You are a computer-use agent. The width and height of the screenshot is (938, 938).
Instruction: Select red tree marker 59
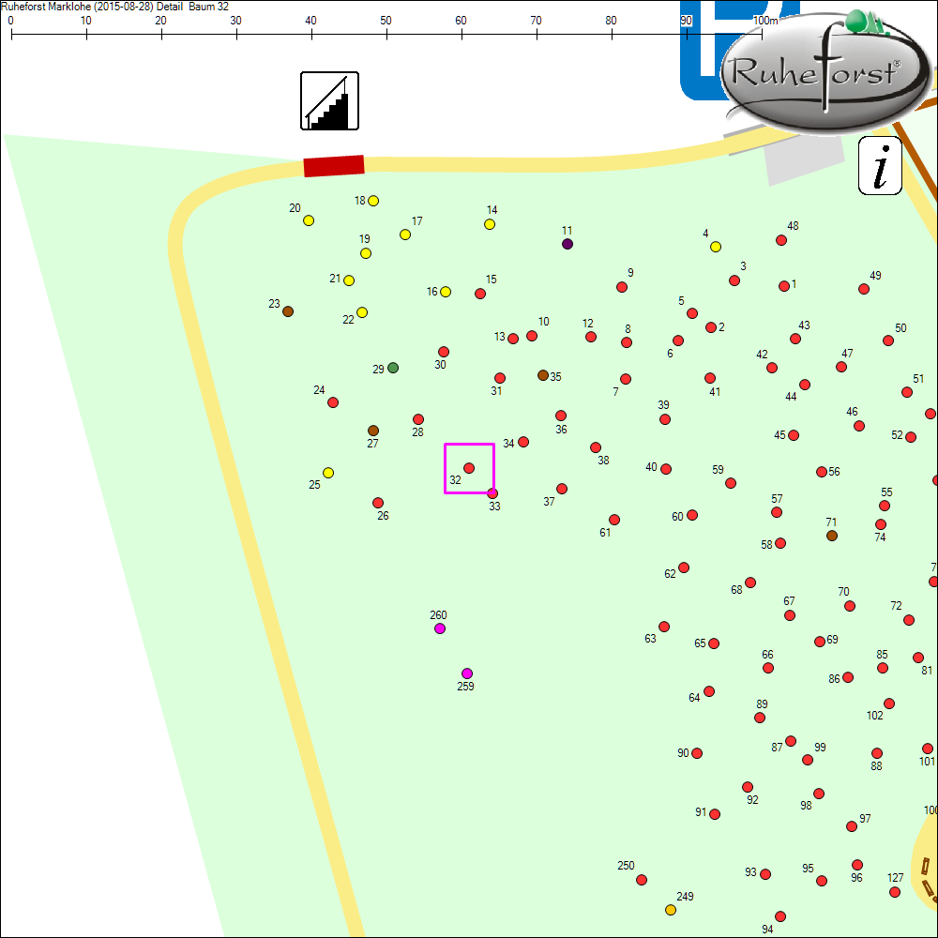point(731,483)
